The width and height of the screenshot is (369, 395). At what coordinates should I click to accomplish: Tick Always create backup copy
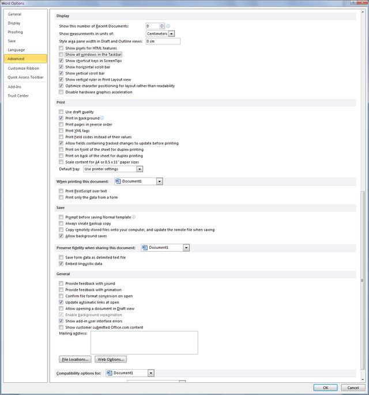click(61, 223)
